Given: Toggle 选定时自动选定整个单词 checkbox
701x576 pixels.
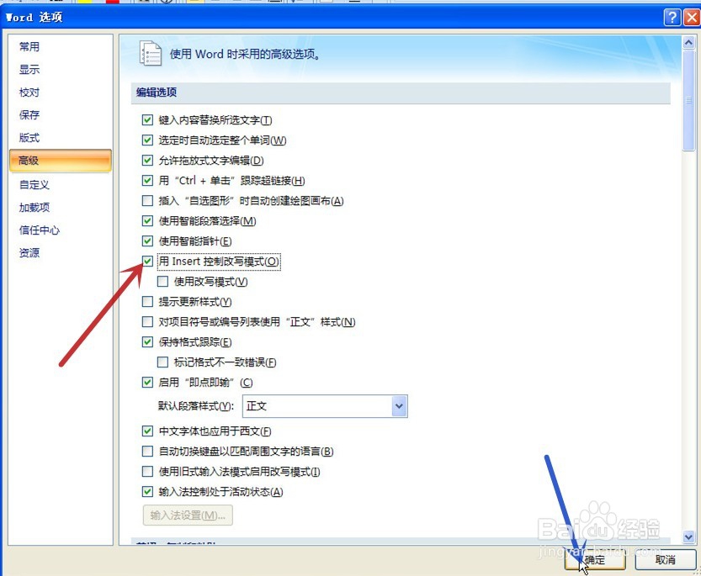Looking at the screenshot, I should click(147, 140).
